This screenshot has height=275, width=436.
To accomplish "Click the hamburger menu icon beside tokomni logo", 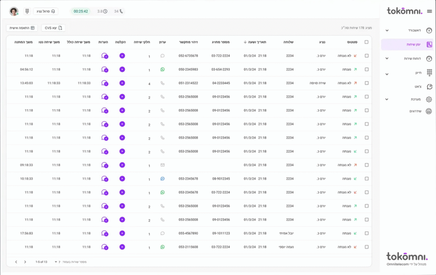I will click(x=429, y=11).
